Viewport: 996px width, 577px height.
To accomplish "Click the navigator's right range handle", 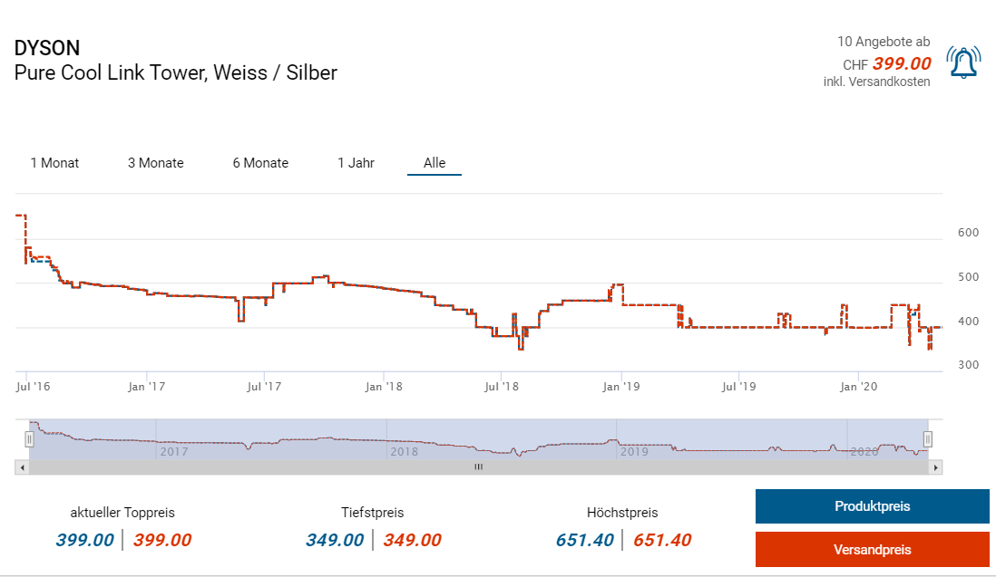I will 928,439.
